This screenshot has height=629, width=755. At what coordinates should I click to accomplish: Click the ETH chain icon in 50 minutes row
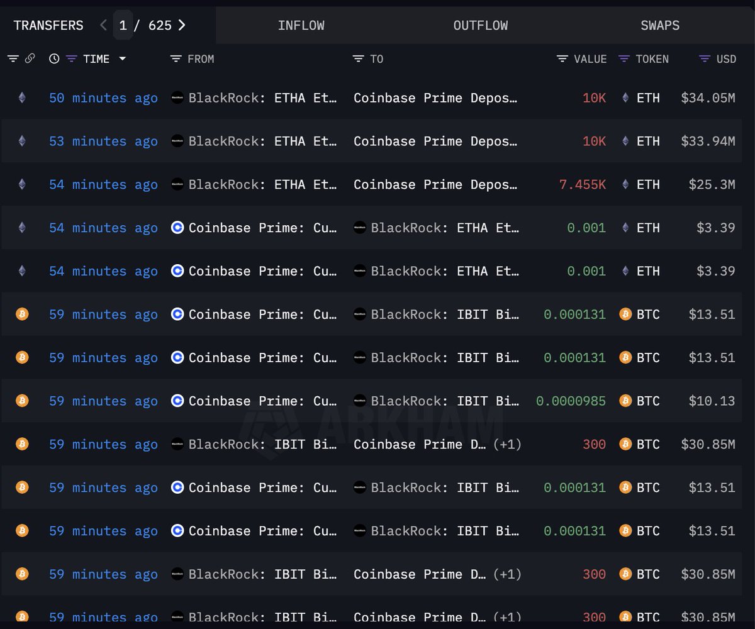(22, 98)
